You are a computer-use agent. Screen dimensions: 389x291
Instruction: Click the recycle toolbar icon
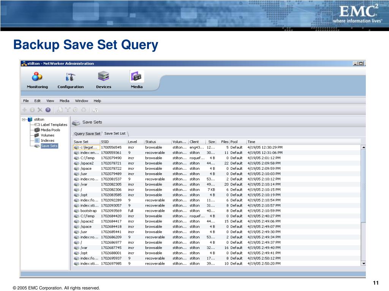(84, 110)
